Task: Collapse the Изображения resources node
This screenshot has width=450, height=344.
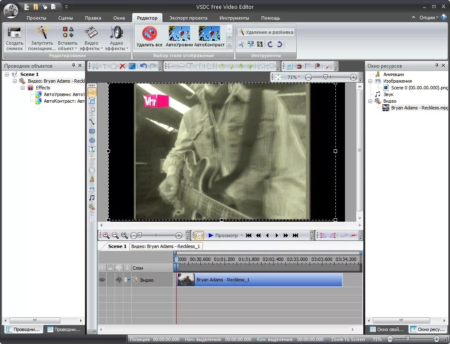Action: [x=370, y=81]
